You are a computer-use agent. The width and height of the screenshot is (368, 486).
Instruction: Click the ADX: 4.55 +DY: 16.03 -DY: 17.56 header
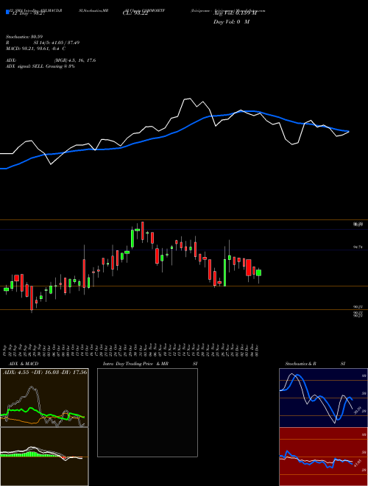coord(44,372)
